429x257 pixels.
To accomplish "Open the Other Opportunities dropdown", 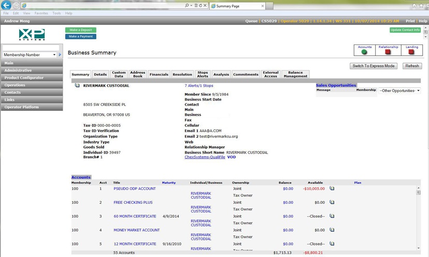I will click(x=399, y=90).
